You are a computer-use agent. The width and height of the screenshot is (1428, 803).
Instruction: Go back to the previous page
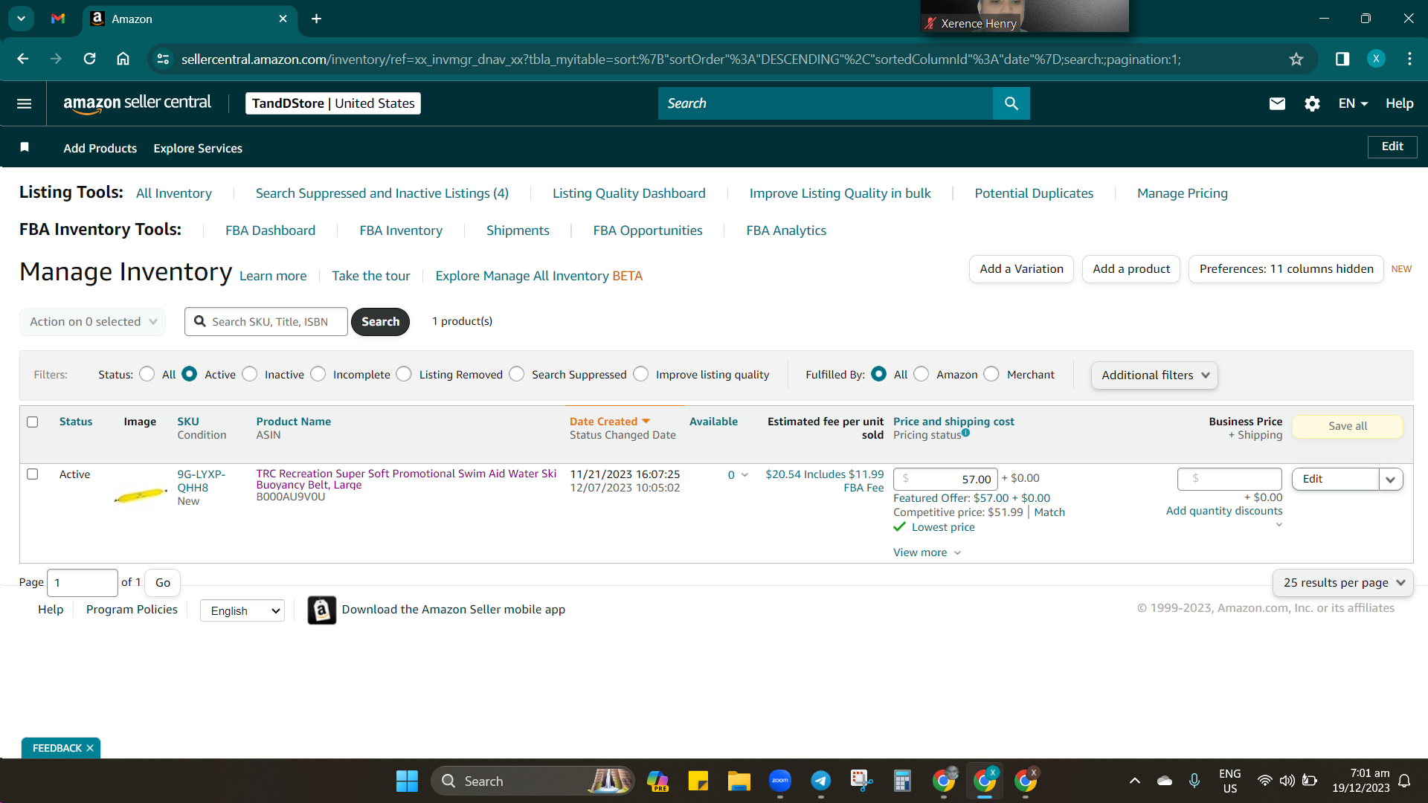click(23, 59)
